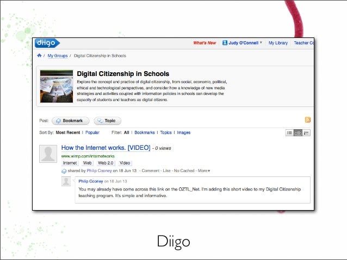This screenshot has height=260, width=347.
Task: Open 'How the Internet works. [VIDEO]' link
Action: tap(106, 148)
